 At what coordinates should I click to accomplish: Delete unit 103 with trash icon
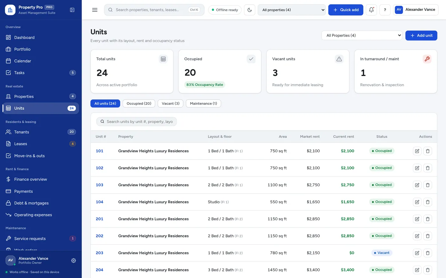click(x=428, y=185)
